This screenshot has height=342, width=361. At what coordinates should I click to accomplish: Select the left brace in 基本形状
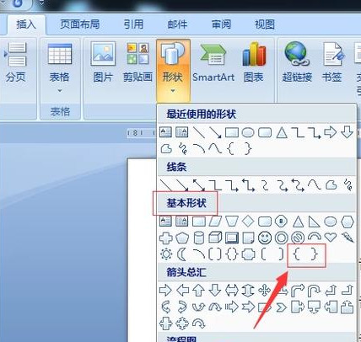[296, 254]
